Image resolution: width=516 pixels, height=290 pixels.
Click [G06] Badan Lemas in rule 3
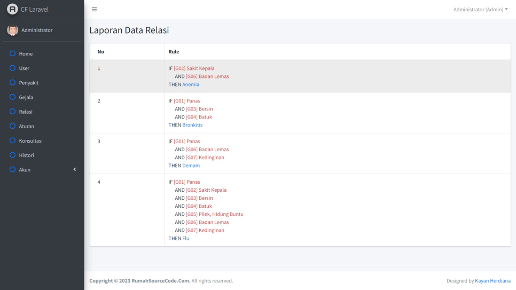pyautogui.click(x=207, y=150)
